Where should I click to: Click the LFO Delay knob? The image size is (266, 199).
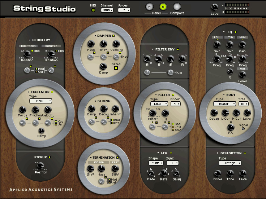coord(176,173)
